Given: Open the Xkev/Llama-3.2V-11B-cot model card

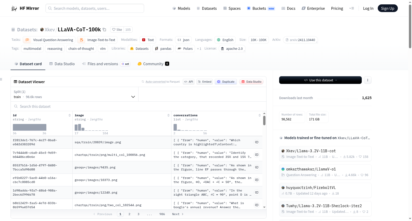Looking at the screenshot, I should pos(325,154).
